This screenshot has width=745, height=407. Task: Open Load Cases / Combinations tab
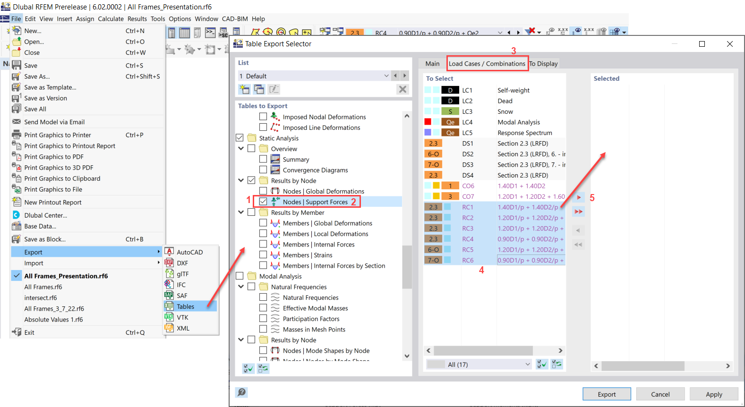pos(487,63)
